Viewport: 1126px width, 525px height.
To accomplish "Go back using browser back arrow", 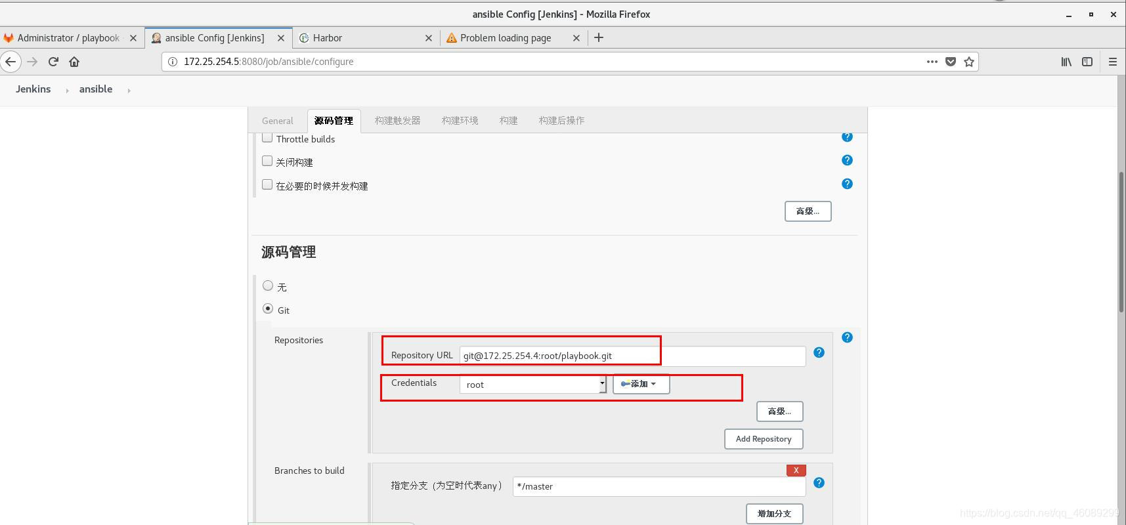I will coord(11,62).
